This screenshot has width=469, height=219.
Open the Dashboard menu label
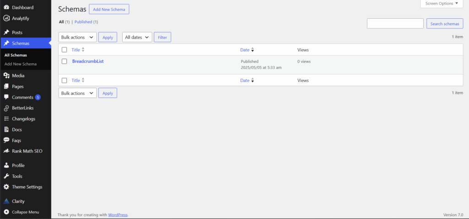pos(23,7)
